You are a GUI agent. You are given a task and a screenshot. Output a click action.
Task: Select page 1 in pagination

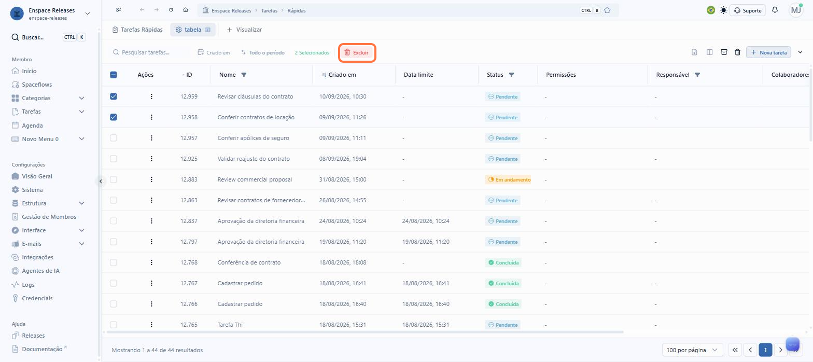pos(765,350)
